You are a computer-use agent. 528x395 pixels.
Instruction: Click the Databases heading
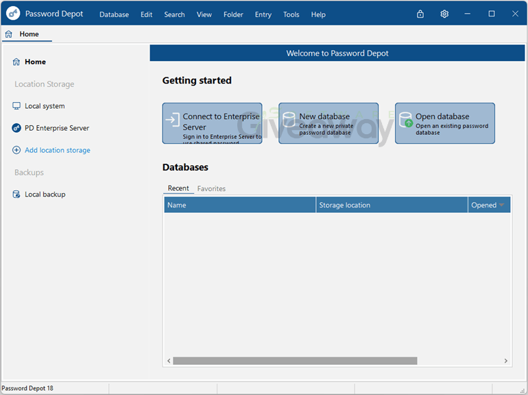coord(185,167)
